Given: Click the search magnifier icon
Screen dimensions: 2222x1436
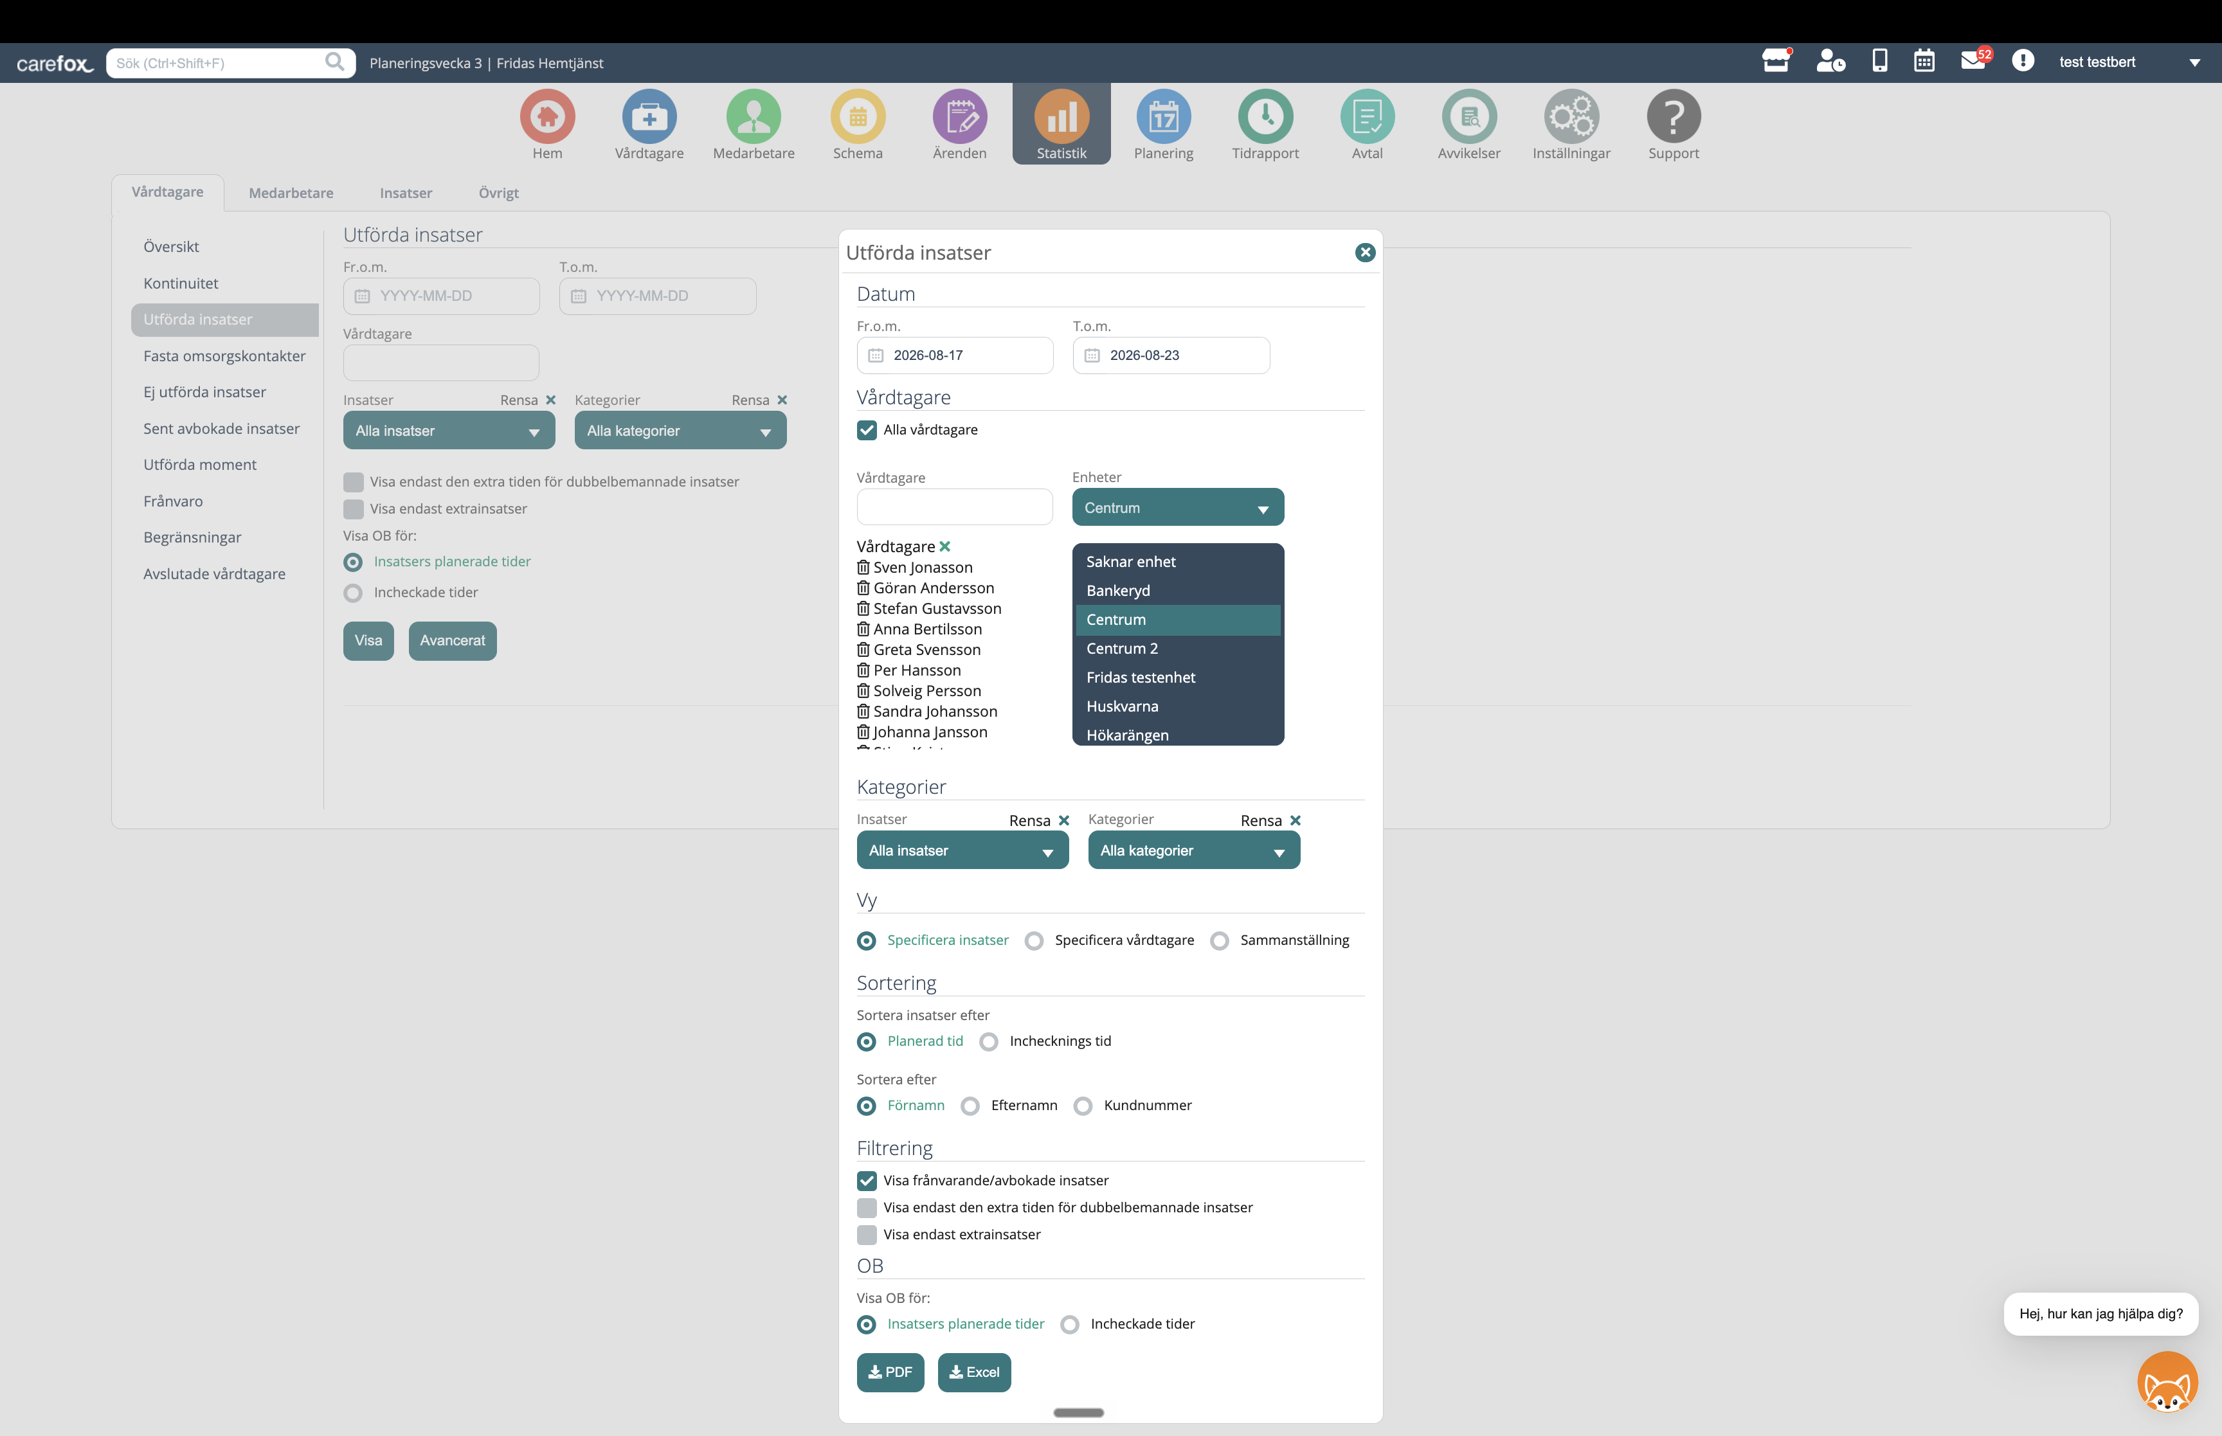Looking at the screenshot, I should (x=335, y=62).
